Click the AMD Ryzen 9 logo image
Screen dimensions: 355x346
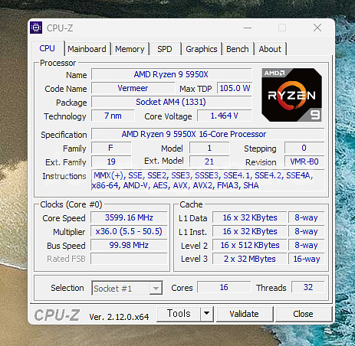point(291,95)
